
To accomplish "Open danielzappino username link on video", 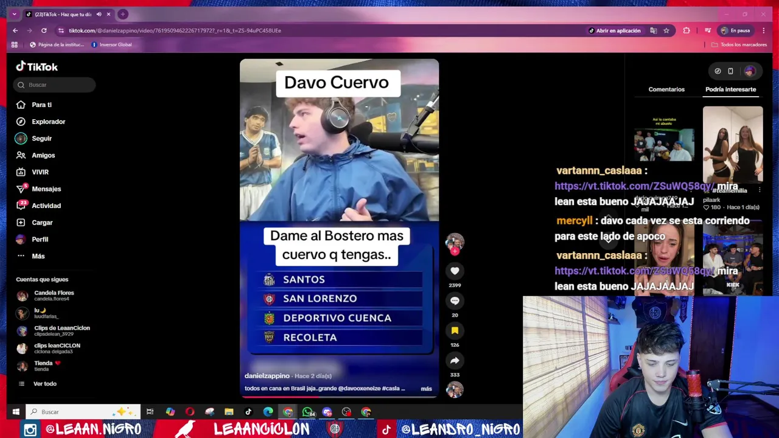I will coord(267,376).
